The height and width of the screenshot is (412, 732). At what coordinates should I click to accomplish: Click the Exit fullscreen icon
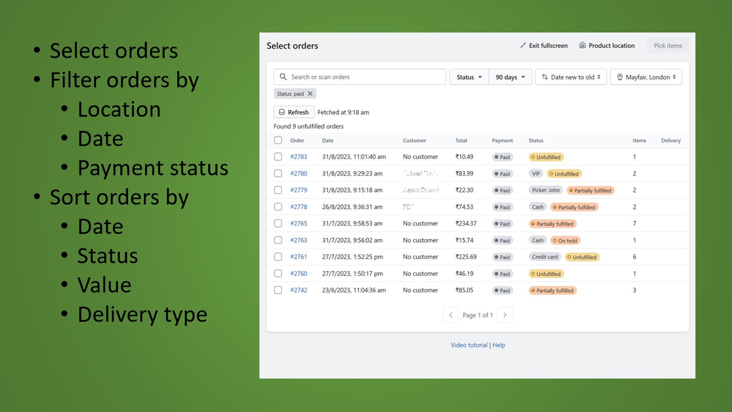[523, 45]
